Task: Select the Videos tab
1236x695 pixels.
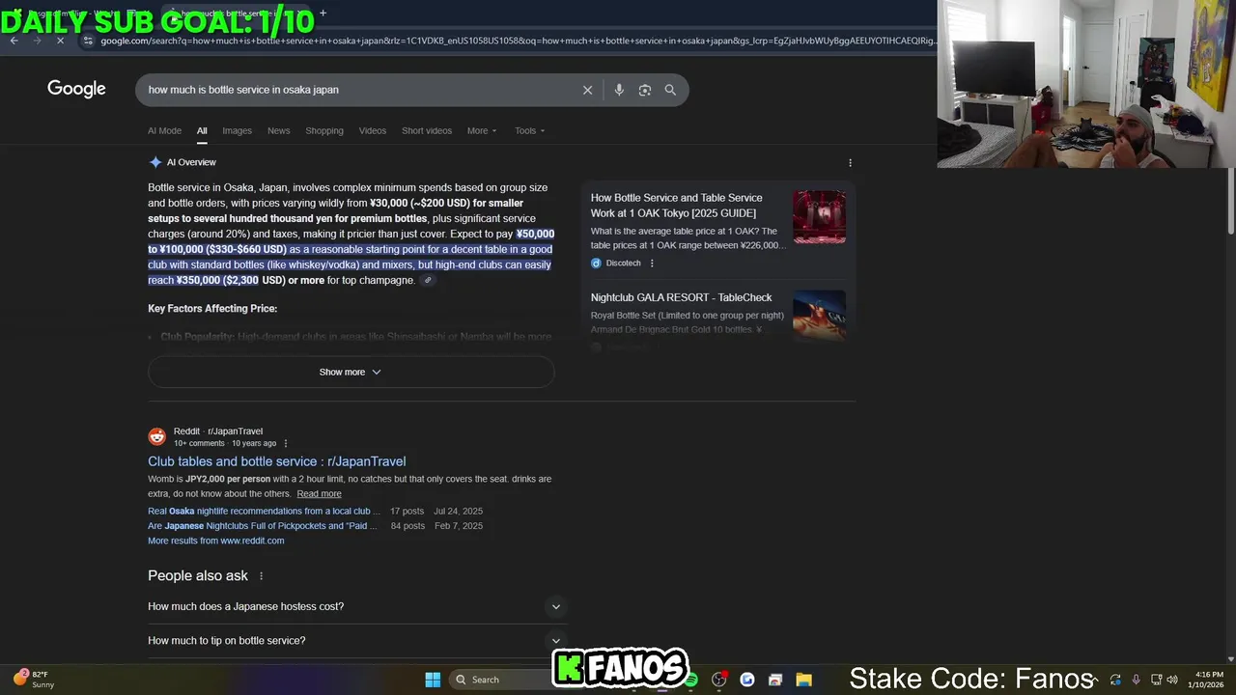Action: tap(373, 131)
